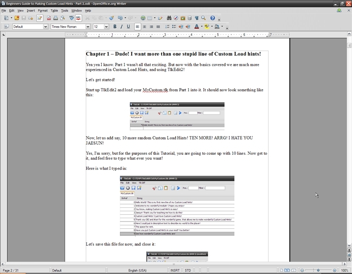Image resolution: width=352 pixels, height=274 pixels.
Task: Open the Format menu
Action: click(x=43, y=11)
